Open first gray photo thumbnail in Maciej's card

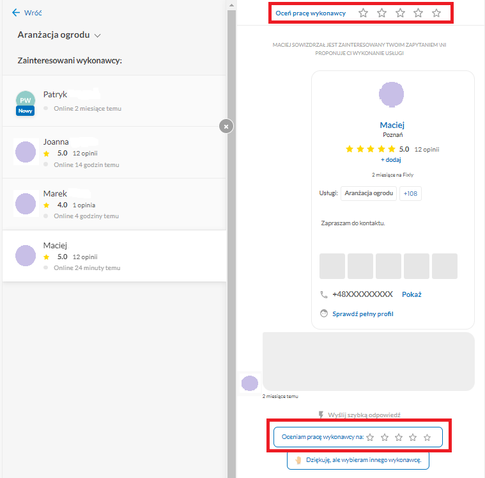point(332,266)
